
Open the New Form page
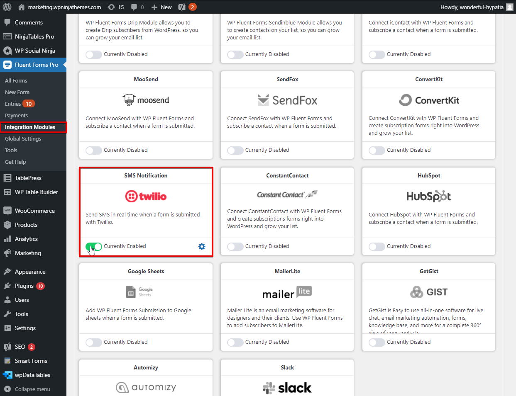17,92
